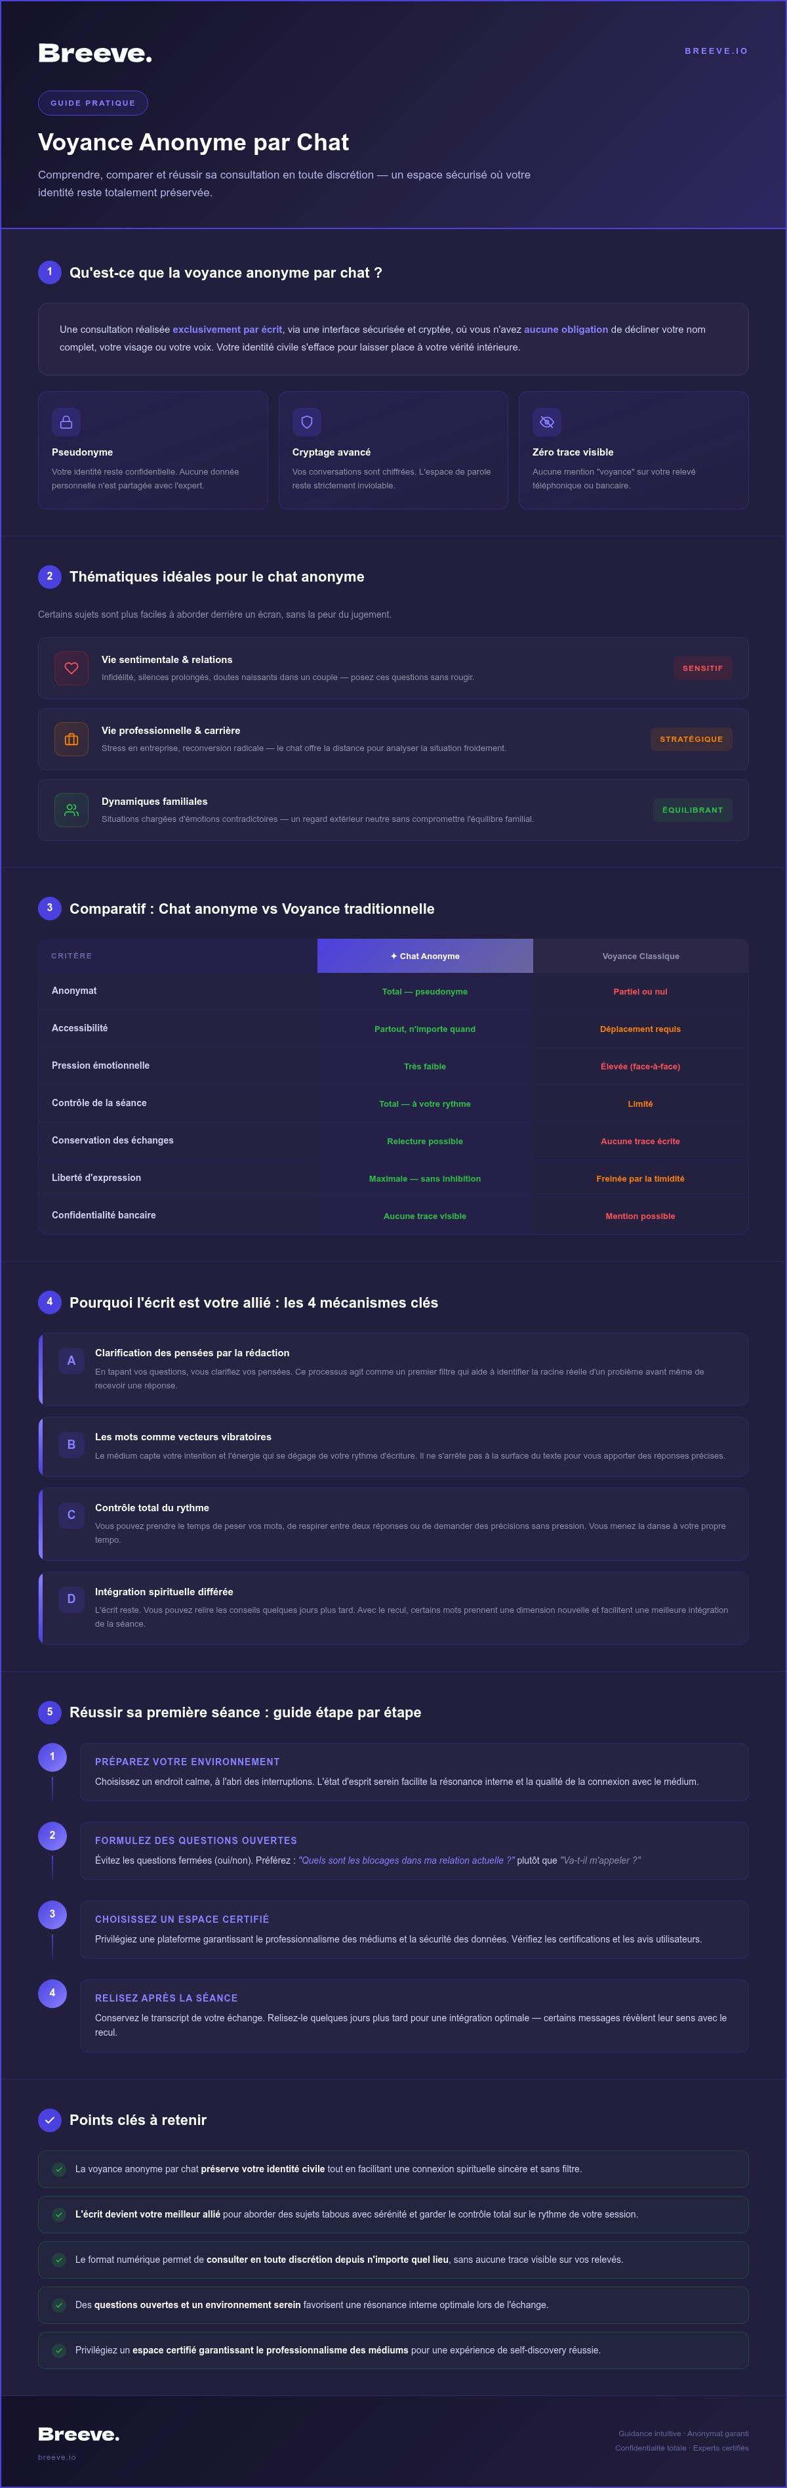Click the padlock icon above Pseudonyme
This screenshot has height=2488, width=787.
[66, 422]
